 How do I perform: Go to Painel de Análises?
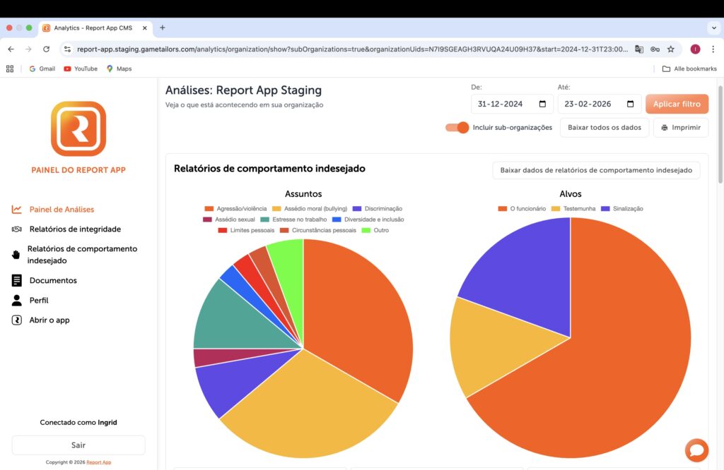pos(62,209)
